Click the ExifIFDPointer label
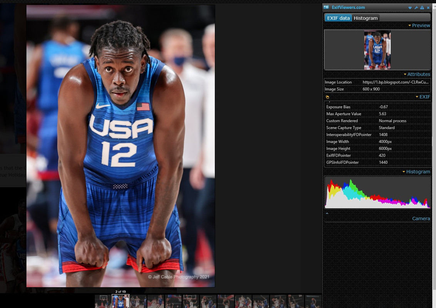The height and width of the screenshot is (308, 436). pos(338,156)
